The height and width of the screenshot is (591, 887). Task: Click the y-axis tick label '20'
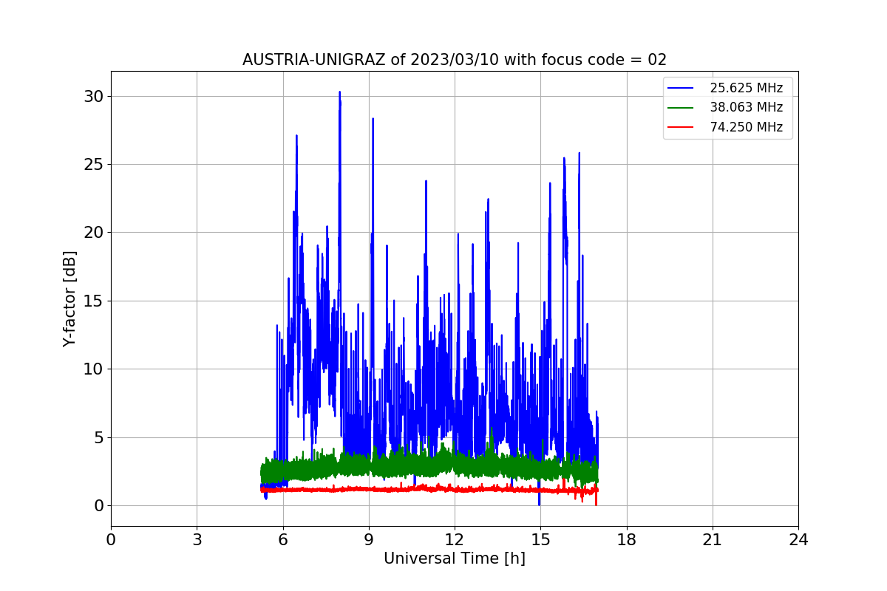point(93,233)
